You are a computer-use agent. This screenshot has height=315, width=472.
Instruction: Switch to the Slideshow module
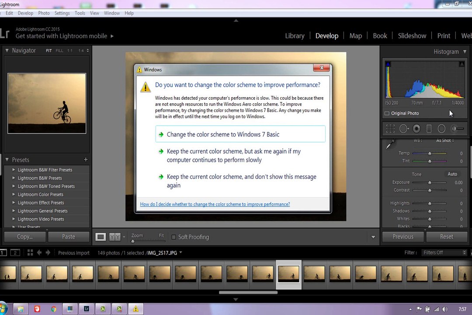click(x=412, y=36)
